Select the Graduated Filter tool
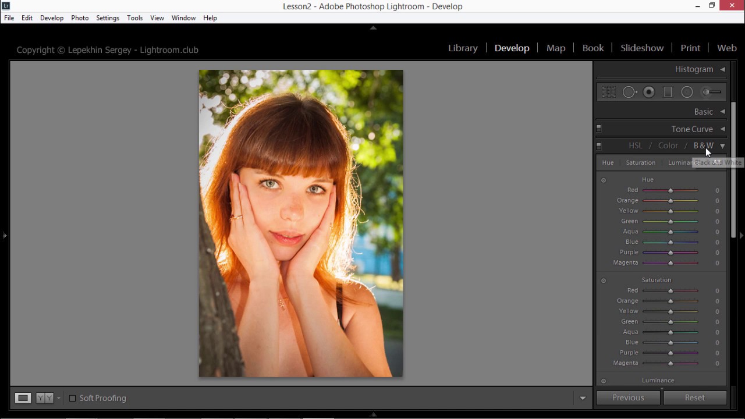 (668, 92)
